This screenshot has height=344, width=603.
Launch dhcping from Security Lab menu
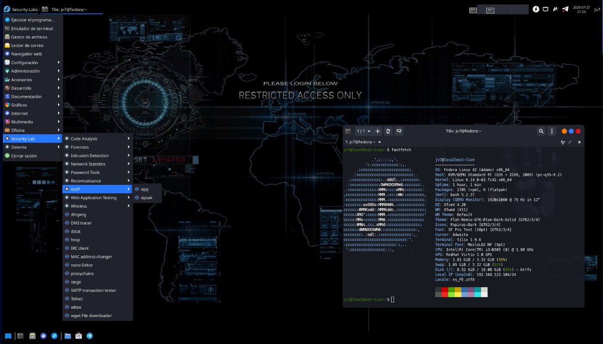click(x=97, y=214)
